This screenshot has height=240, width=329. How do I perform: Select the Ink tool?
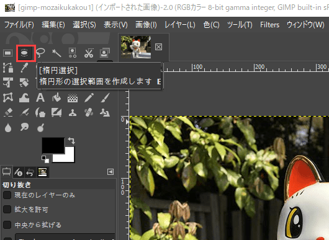pyautogui.click(x=40, y=112)
